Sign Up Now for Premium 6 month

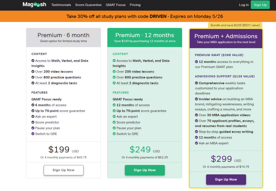[63, 170]
